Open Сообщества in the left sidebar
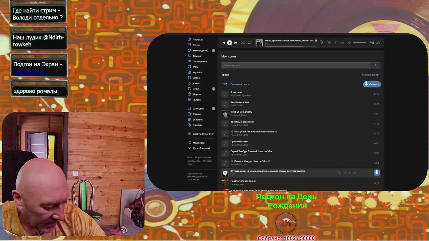Image resolution: width=429 pixels, height=241 pixels. coord(197,61)
